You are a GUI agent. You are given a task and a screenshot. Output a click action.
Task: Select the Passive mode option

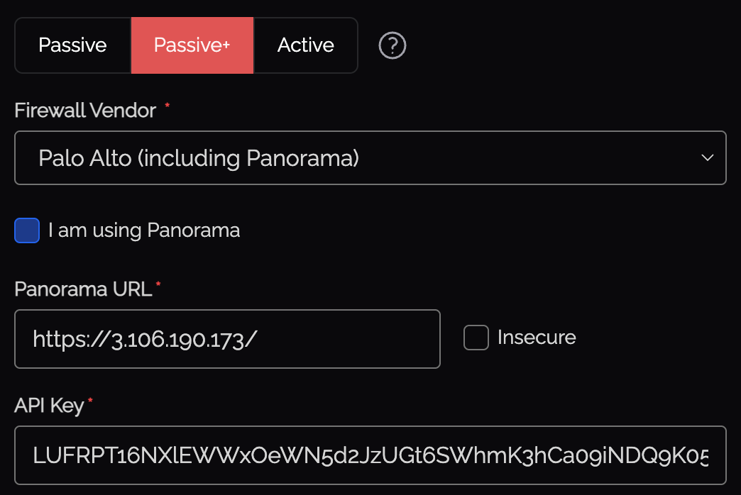click(72, 45)
